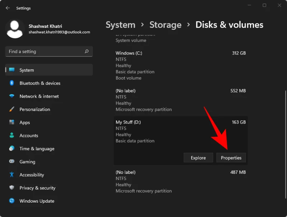
Task: Click the Gaming controller icon
Action: tap(11, 162)
